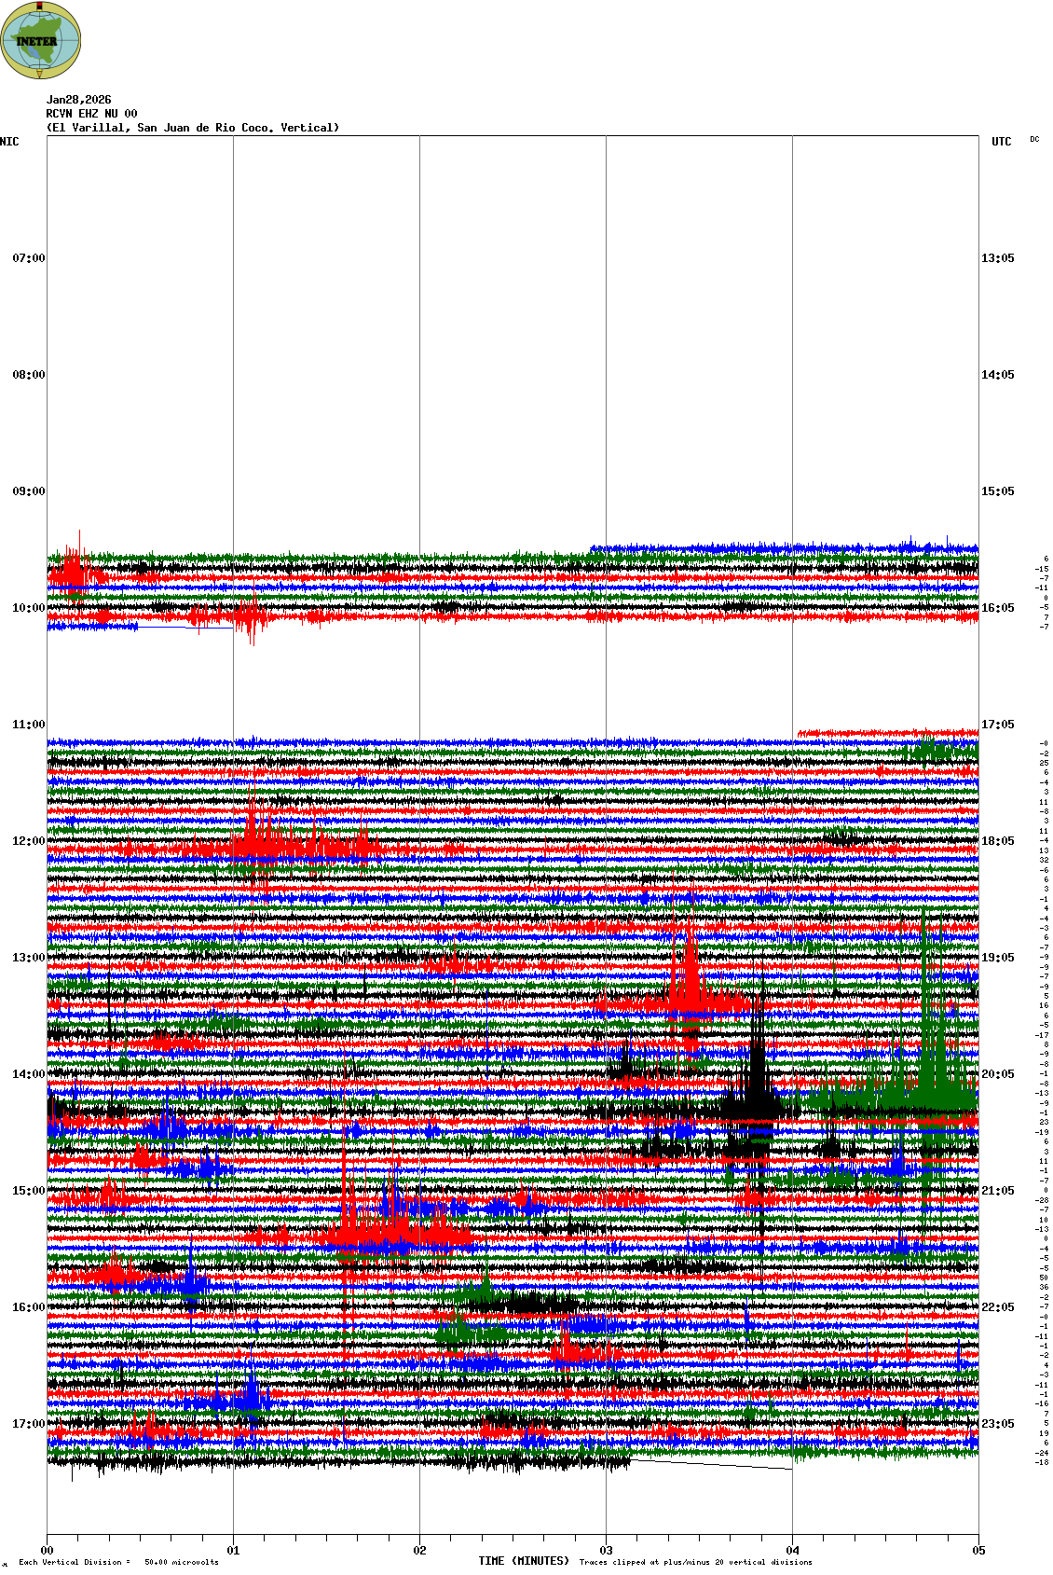Click the 17:05 UTC time label

[997, 725]
